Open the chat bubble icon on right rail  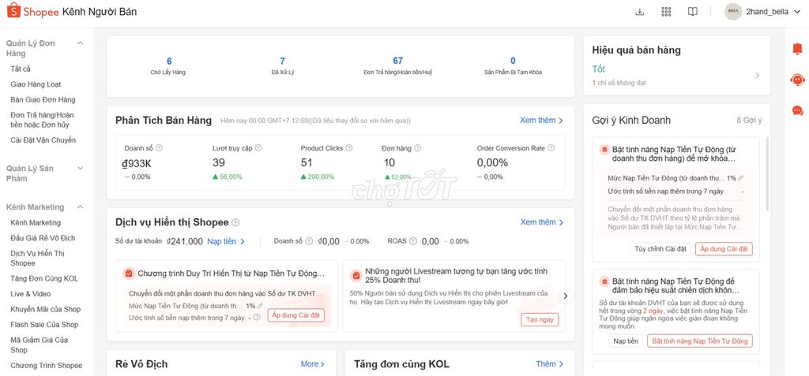[798, 110]
